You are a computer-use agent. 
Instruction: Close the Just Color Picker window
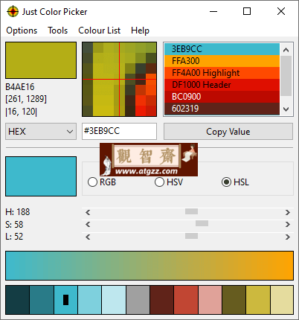281,11
